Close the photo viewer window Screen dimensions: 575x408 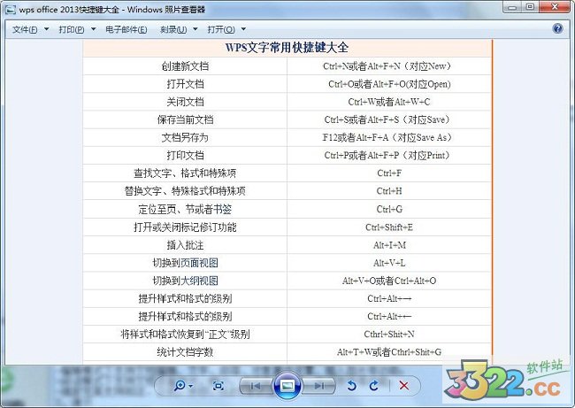(556, 7)
